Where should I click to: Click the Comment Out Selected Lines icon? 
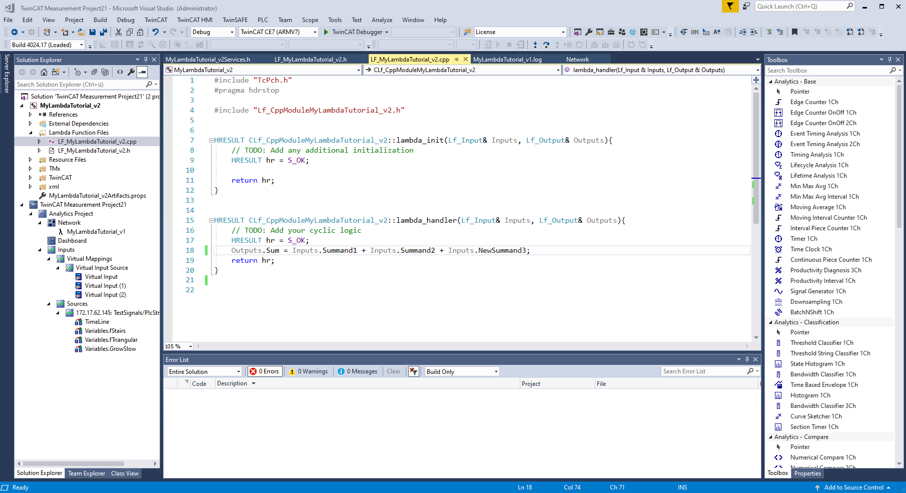[x=769, y=32]
